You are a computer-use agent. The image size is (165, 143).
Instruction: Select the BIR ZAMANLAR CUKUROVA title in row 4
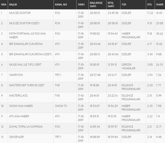pos(26,44)
